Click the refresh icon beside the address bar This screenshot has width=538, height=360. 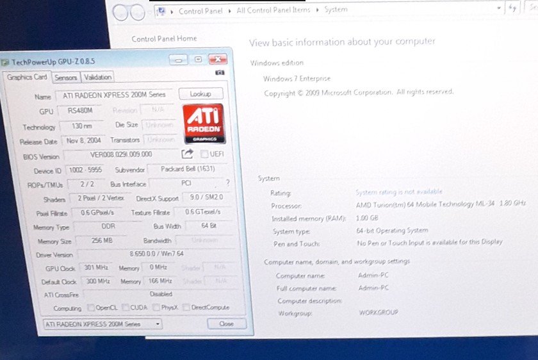click(512, 8)
